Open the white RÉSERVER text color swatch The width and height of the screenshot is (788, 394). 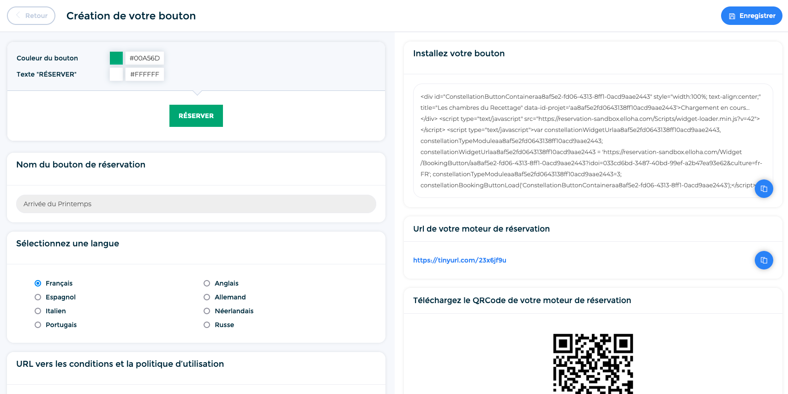click(116, 74)
